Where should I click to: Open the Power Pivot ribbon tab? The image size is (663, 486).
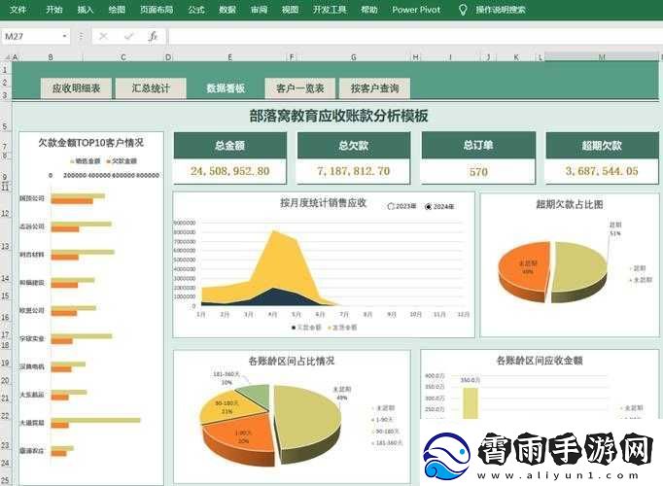[x=416, y=10]
